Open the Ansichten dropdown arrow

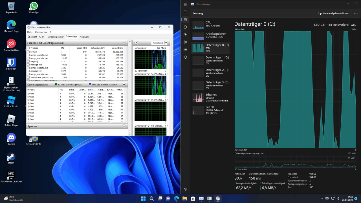[166, 43]
